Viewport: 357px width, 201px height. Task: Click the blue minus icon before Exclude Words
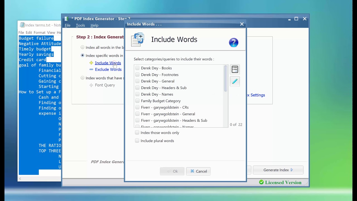91,70
